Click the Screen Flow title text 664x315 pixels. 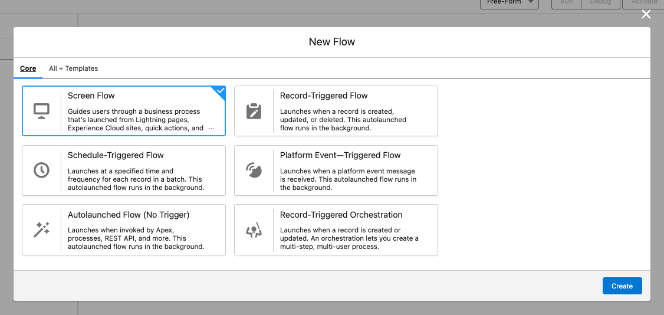coord(91,96)
